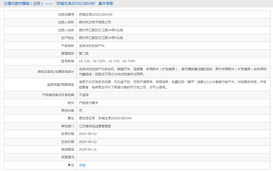Click the 注册人名称 label
This screenshot has height=171, width=273.
(66, 22)
